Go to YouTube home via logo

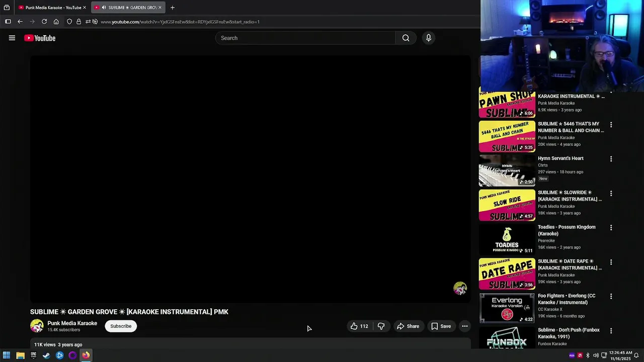[40, 38]
